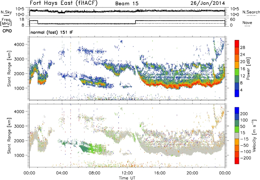Click the '28' tick on the power scale
The image size is (260, 180).
click(x=242, y=47)
